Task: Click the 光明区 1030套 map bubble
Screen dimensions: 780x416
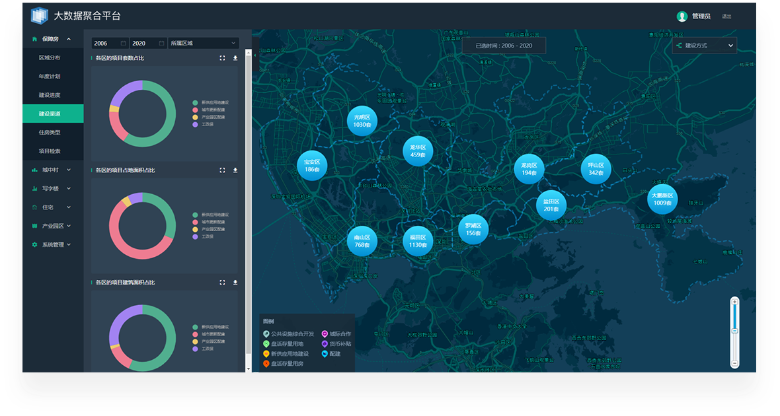Action: point(362,121)
